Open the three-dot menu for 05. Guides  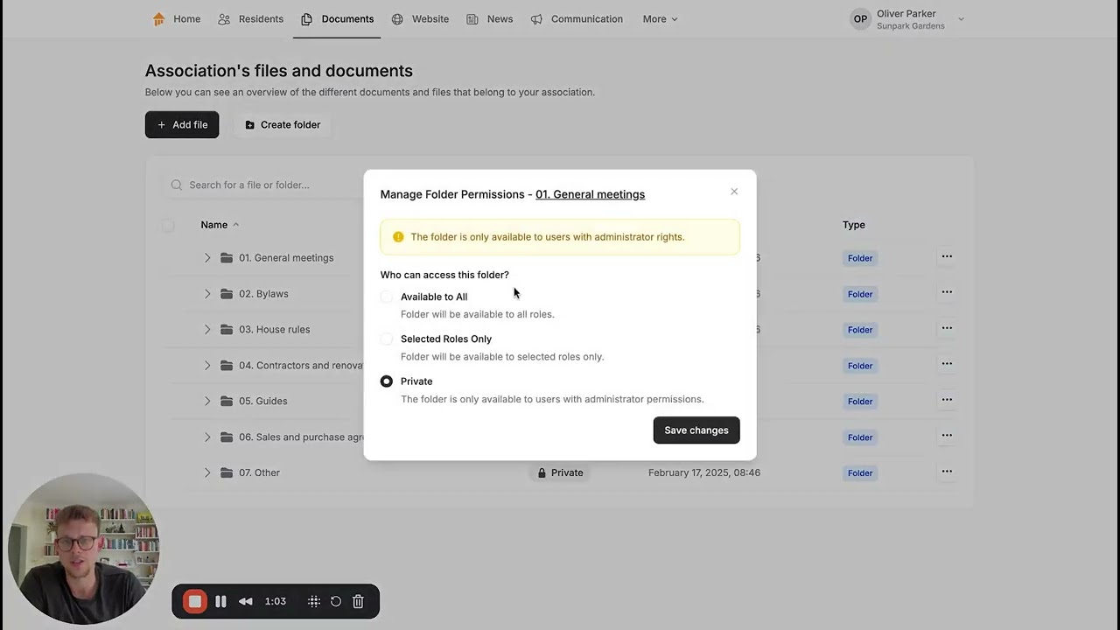pyautogui.click(x=947, y=400)
